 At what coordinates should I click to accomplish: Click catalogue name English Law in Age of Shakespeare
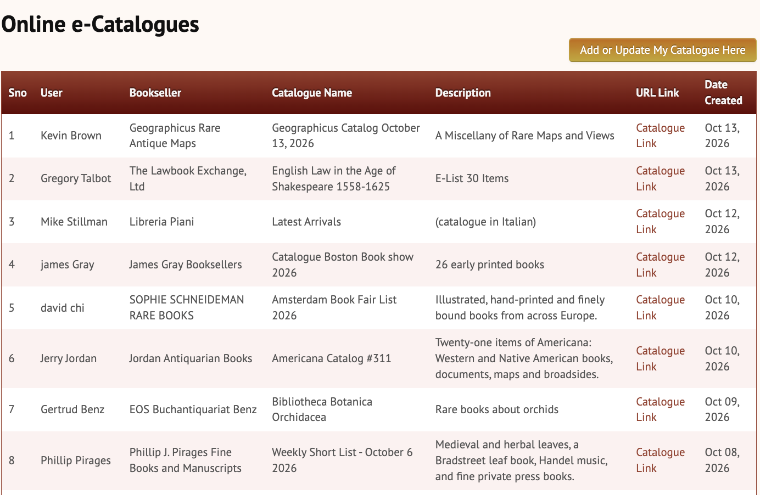tap(334, 178)
